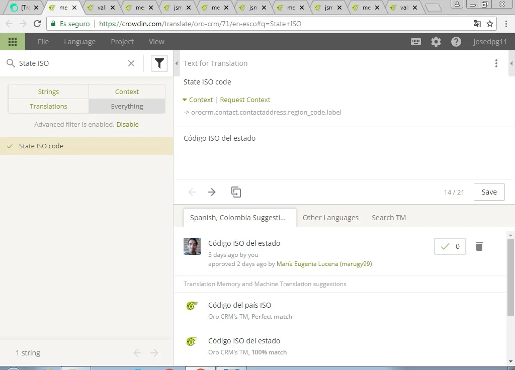
Task: Go to the previous strings list page
Action: click(137, 353)
